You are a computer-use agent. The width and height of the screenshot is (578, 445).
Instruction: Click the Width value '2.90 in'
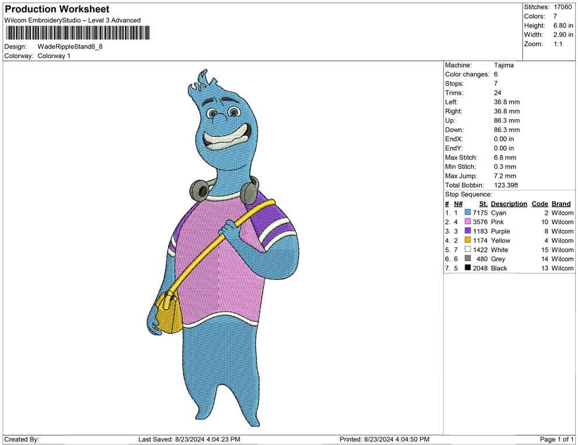[563, 34]
